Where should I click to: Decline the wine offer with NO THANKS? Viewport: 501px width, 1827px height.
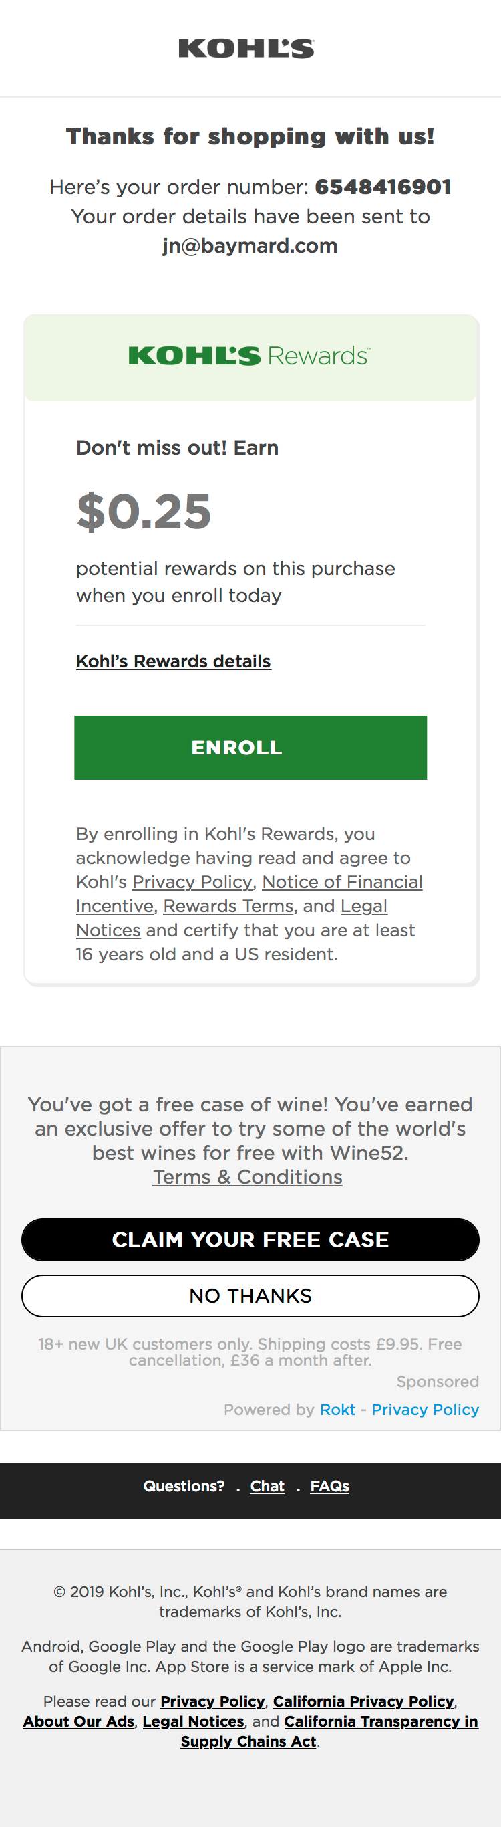(250, 1295)
